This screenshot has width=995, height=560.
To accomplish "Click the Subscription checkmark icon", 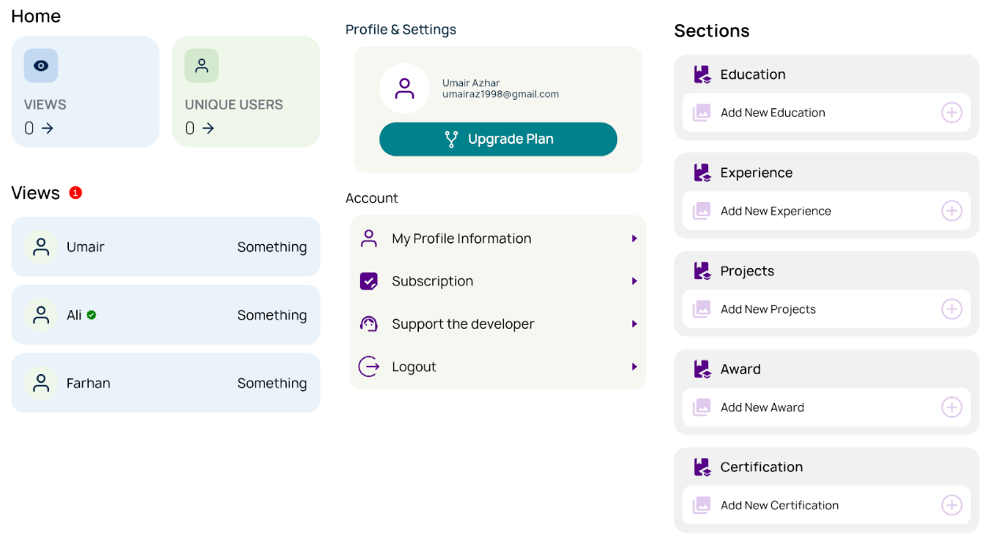I will click(x=369, y=281).
